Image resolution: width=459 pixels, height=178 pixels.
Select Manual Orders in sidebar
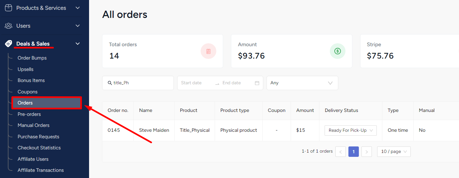[34, 125]
